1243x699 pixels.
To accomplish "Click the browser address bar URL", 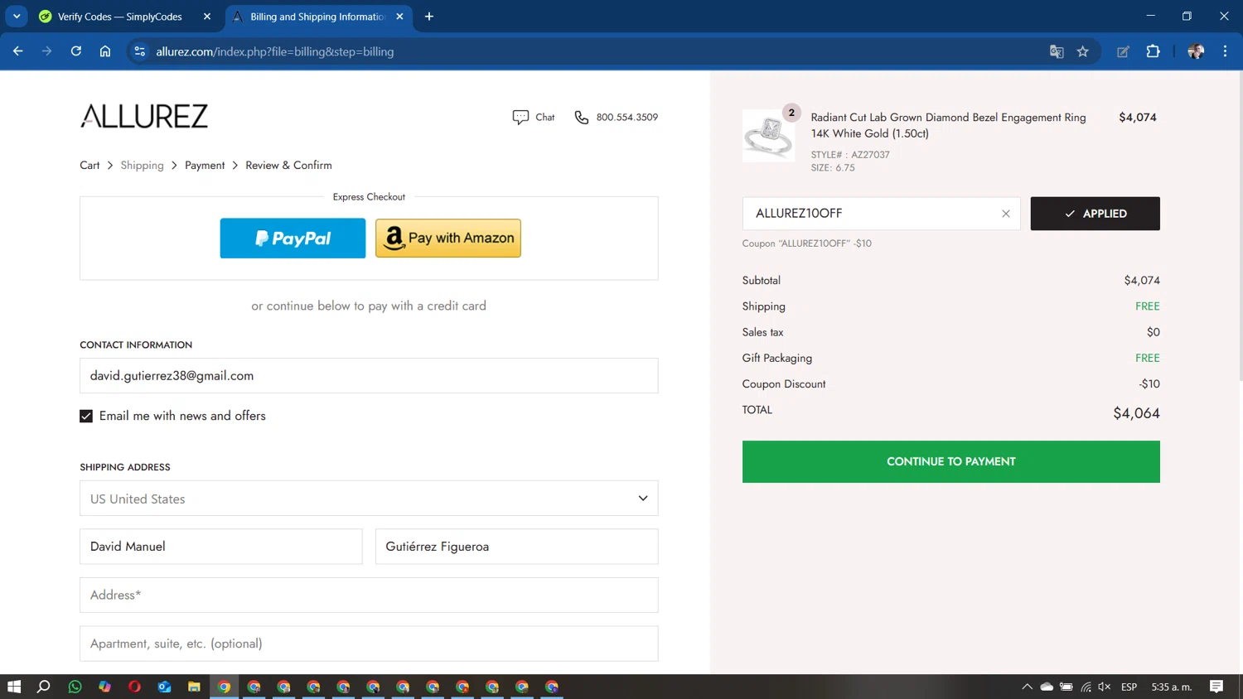I will (x=274, y=51).
